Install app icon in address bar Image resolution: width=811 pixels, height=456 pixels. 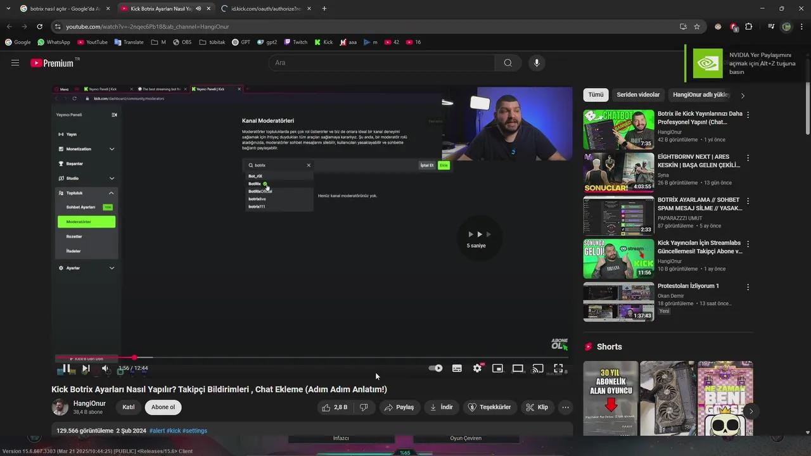point(683,27)
